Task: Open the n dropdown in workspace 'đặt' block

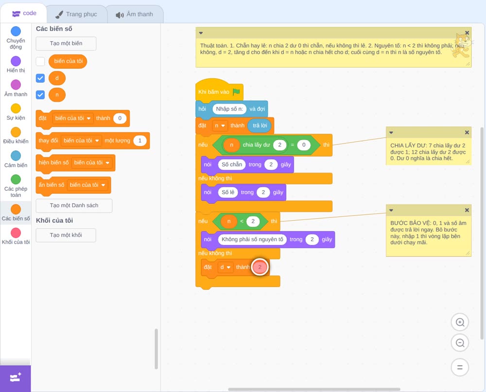Action: (220, 125)
